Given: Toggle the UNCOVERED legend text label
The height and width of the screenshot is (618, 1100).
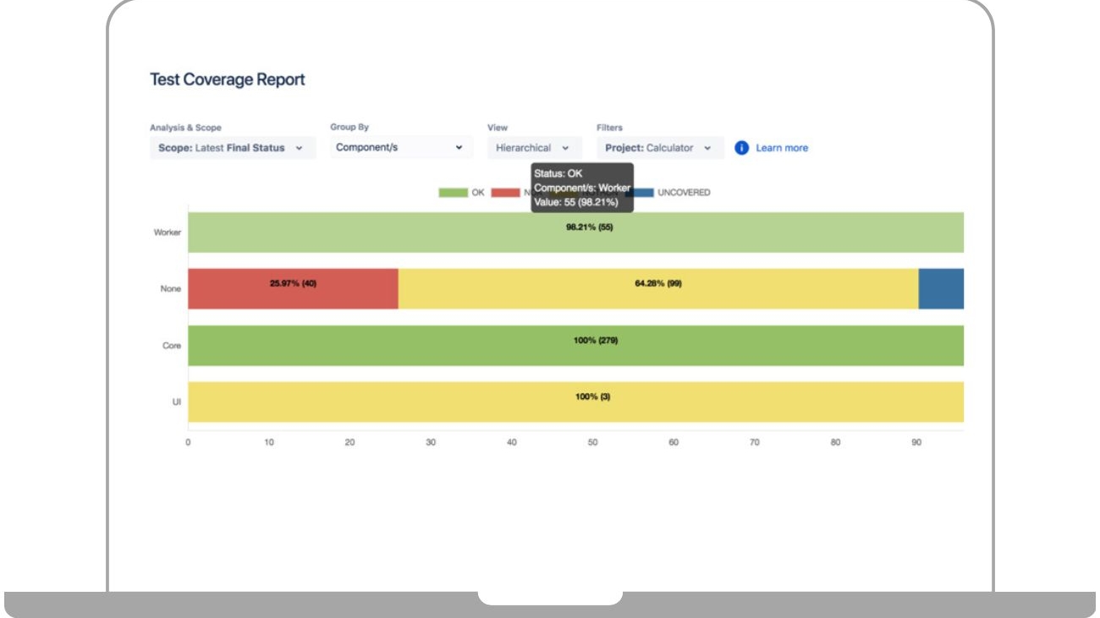Looking at the screenshot, I should pos(684,193).
